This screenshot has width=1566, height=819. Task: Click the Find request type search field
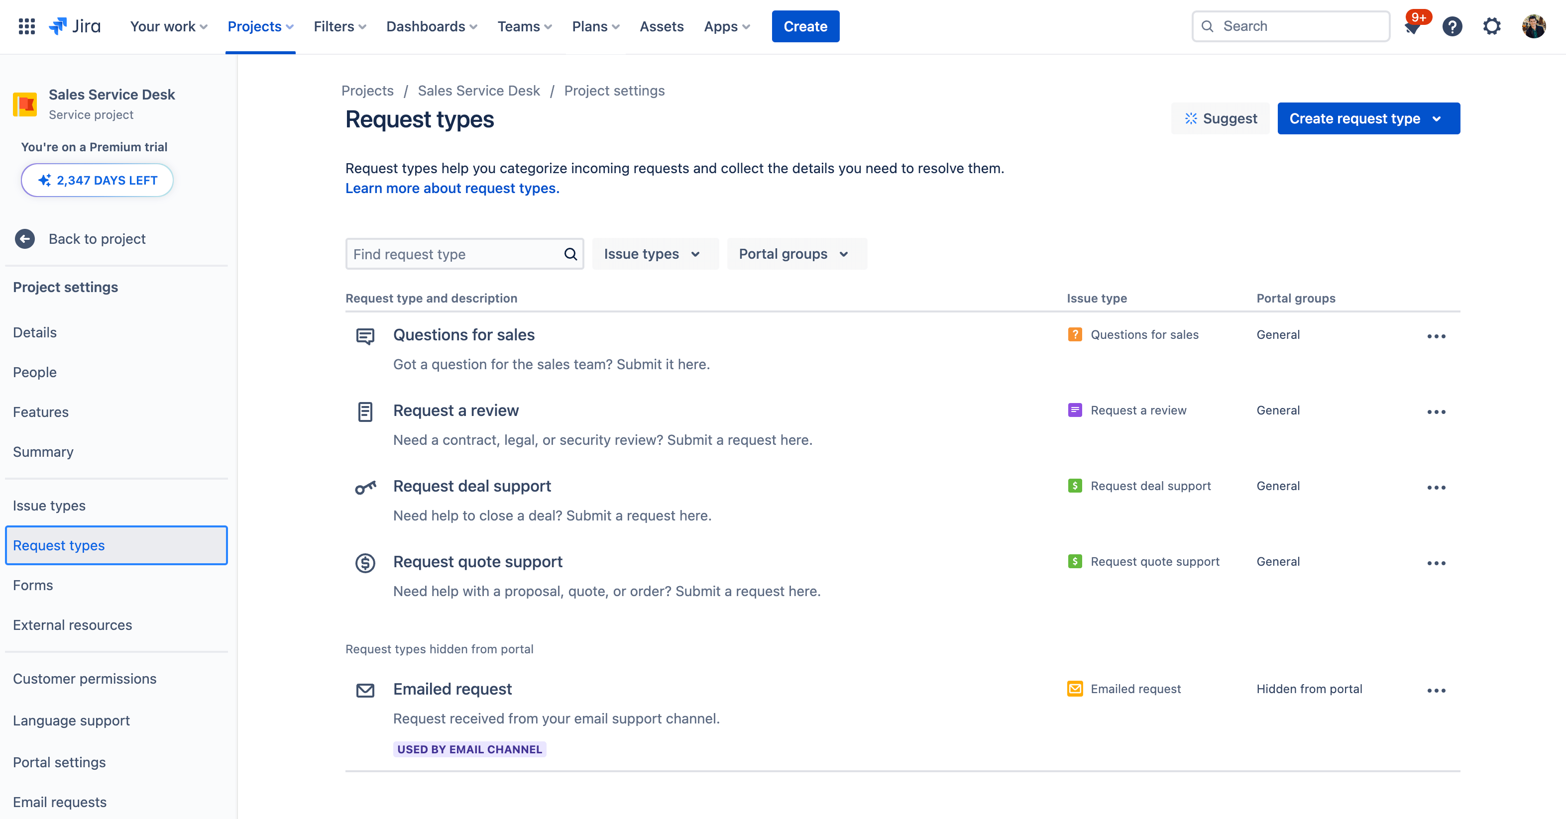click(463, 254)
